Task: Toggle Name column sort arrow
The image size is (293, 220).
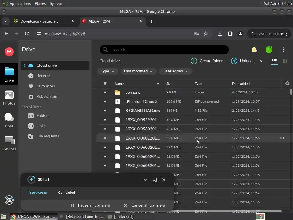Action: (158, 84)
